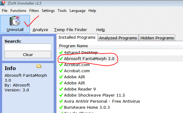Image resolution: width=183 pixels, height=113 pixels.
Task: Click checkmark icon beside Abrosoft FantaMorph 3.0
Action: coord(61,58)
